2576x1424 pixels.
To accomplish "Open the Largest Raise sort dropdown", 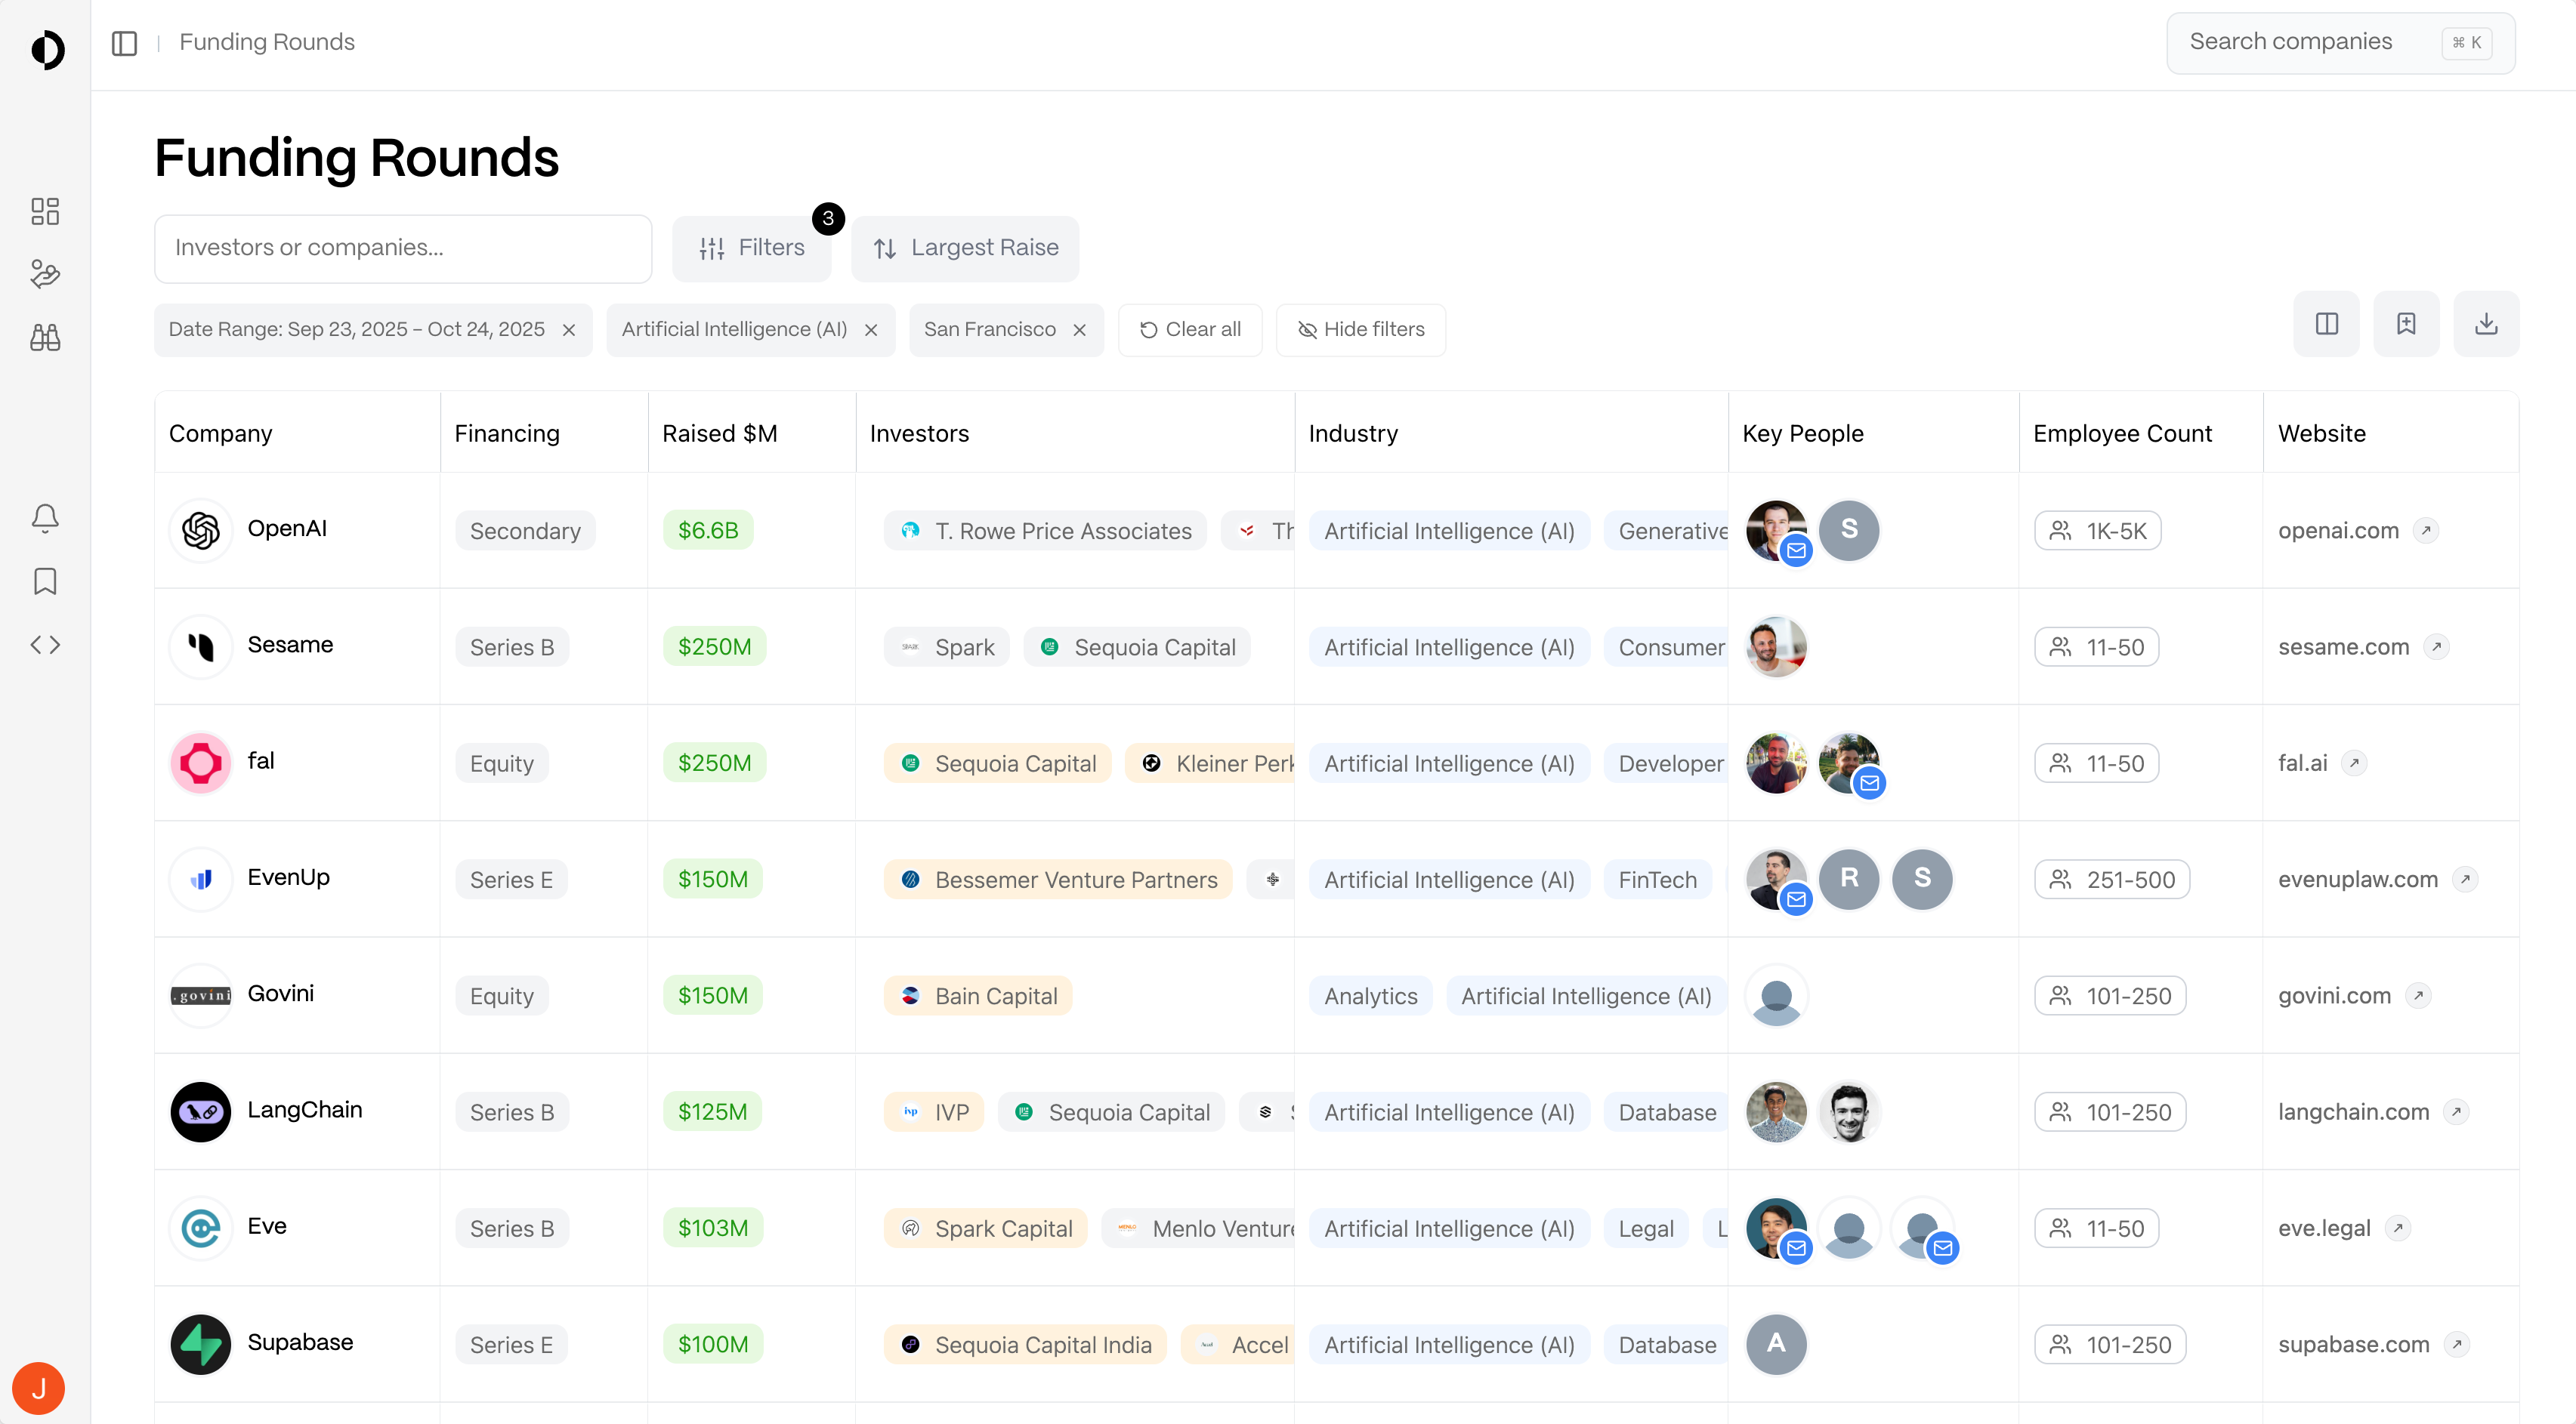I will (x=965, y=248).
